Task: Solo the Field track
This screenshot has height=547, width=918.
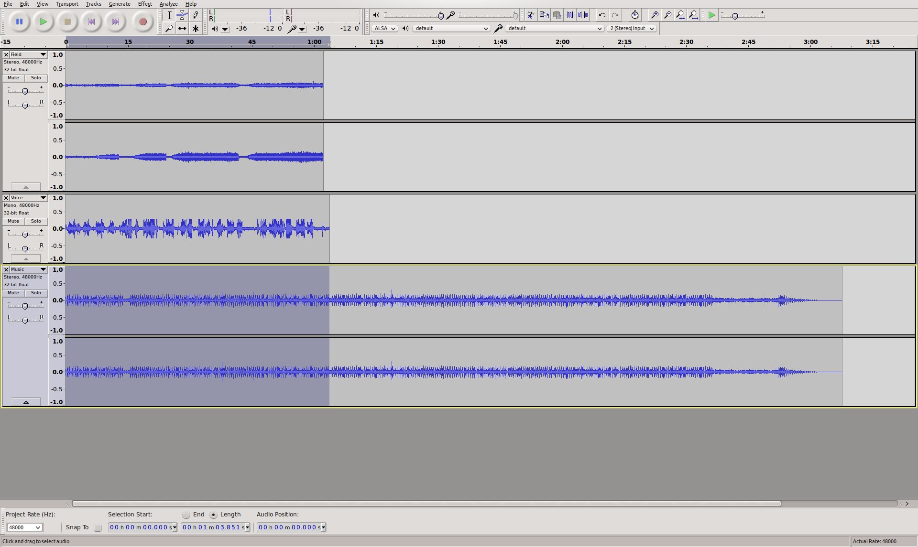Action: 36,78
